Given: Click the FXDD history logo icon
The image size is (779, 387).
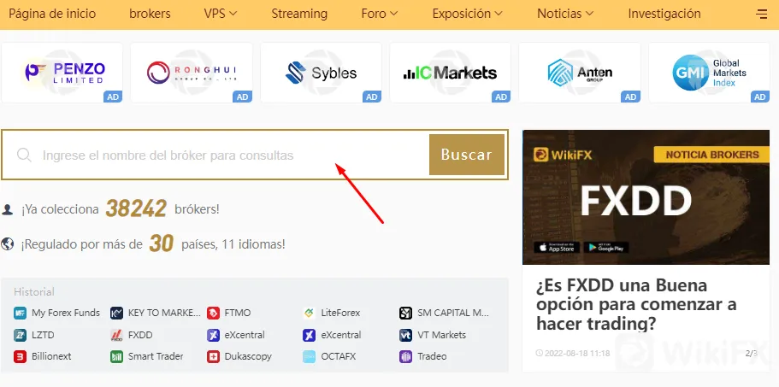Looking at the screenshot, I should point(117,335).
